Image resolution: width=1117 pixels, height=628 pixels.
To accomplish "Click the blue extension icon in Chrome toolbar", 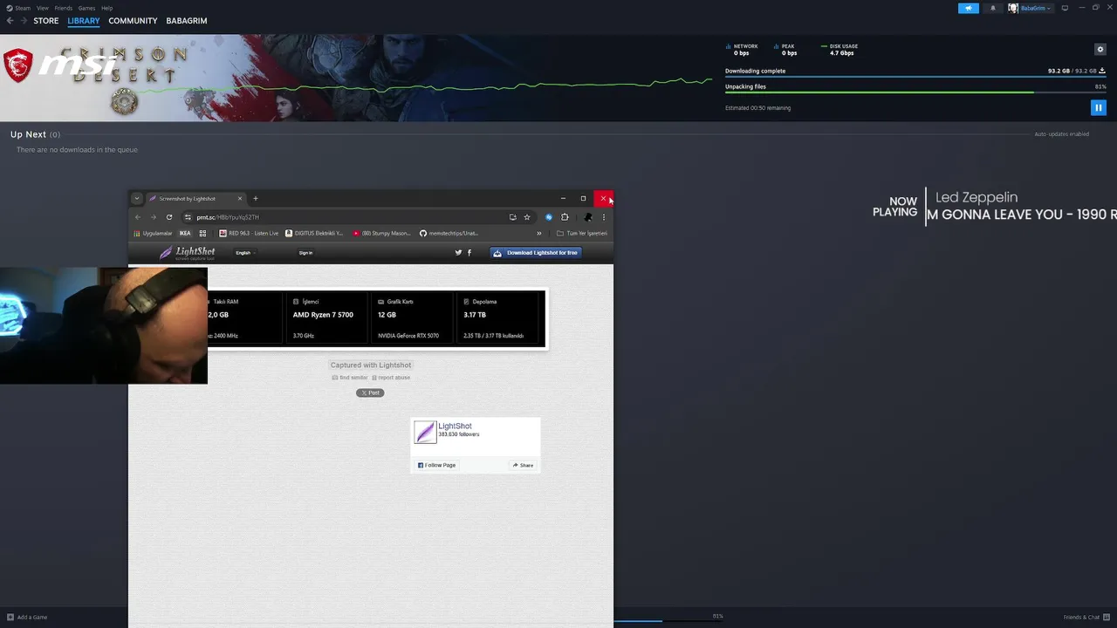I will click(549, 217).
